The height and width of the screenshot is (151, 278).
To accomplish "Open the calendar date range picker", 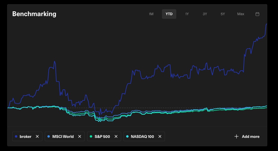I will 257,14.
